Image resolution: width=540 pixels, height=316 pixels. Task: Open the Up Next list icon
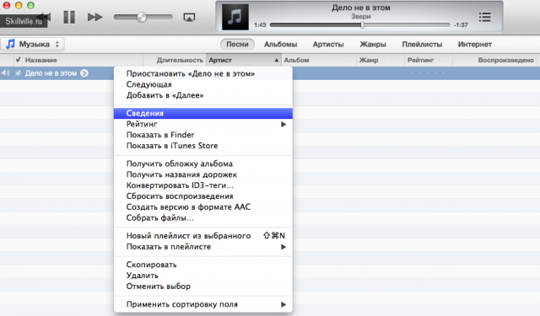click(x=484, y=17)
